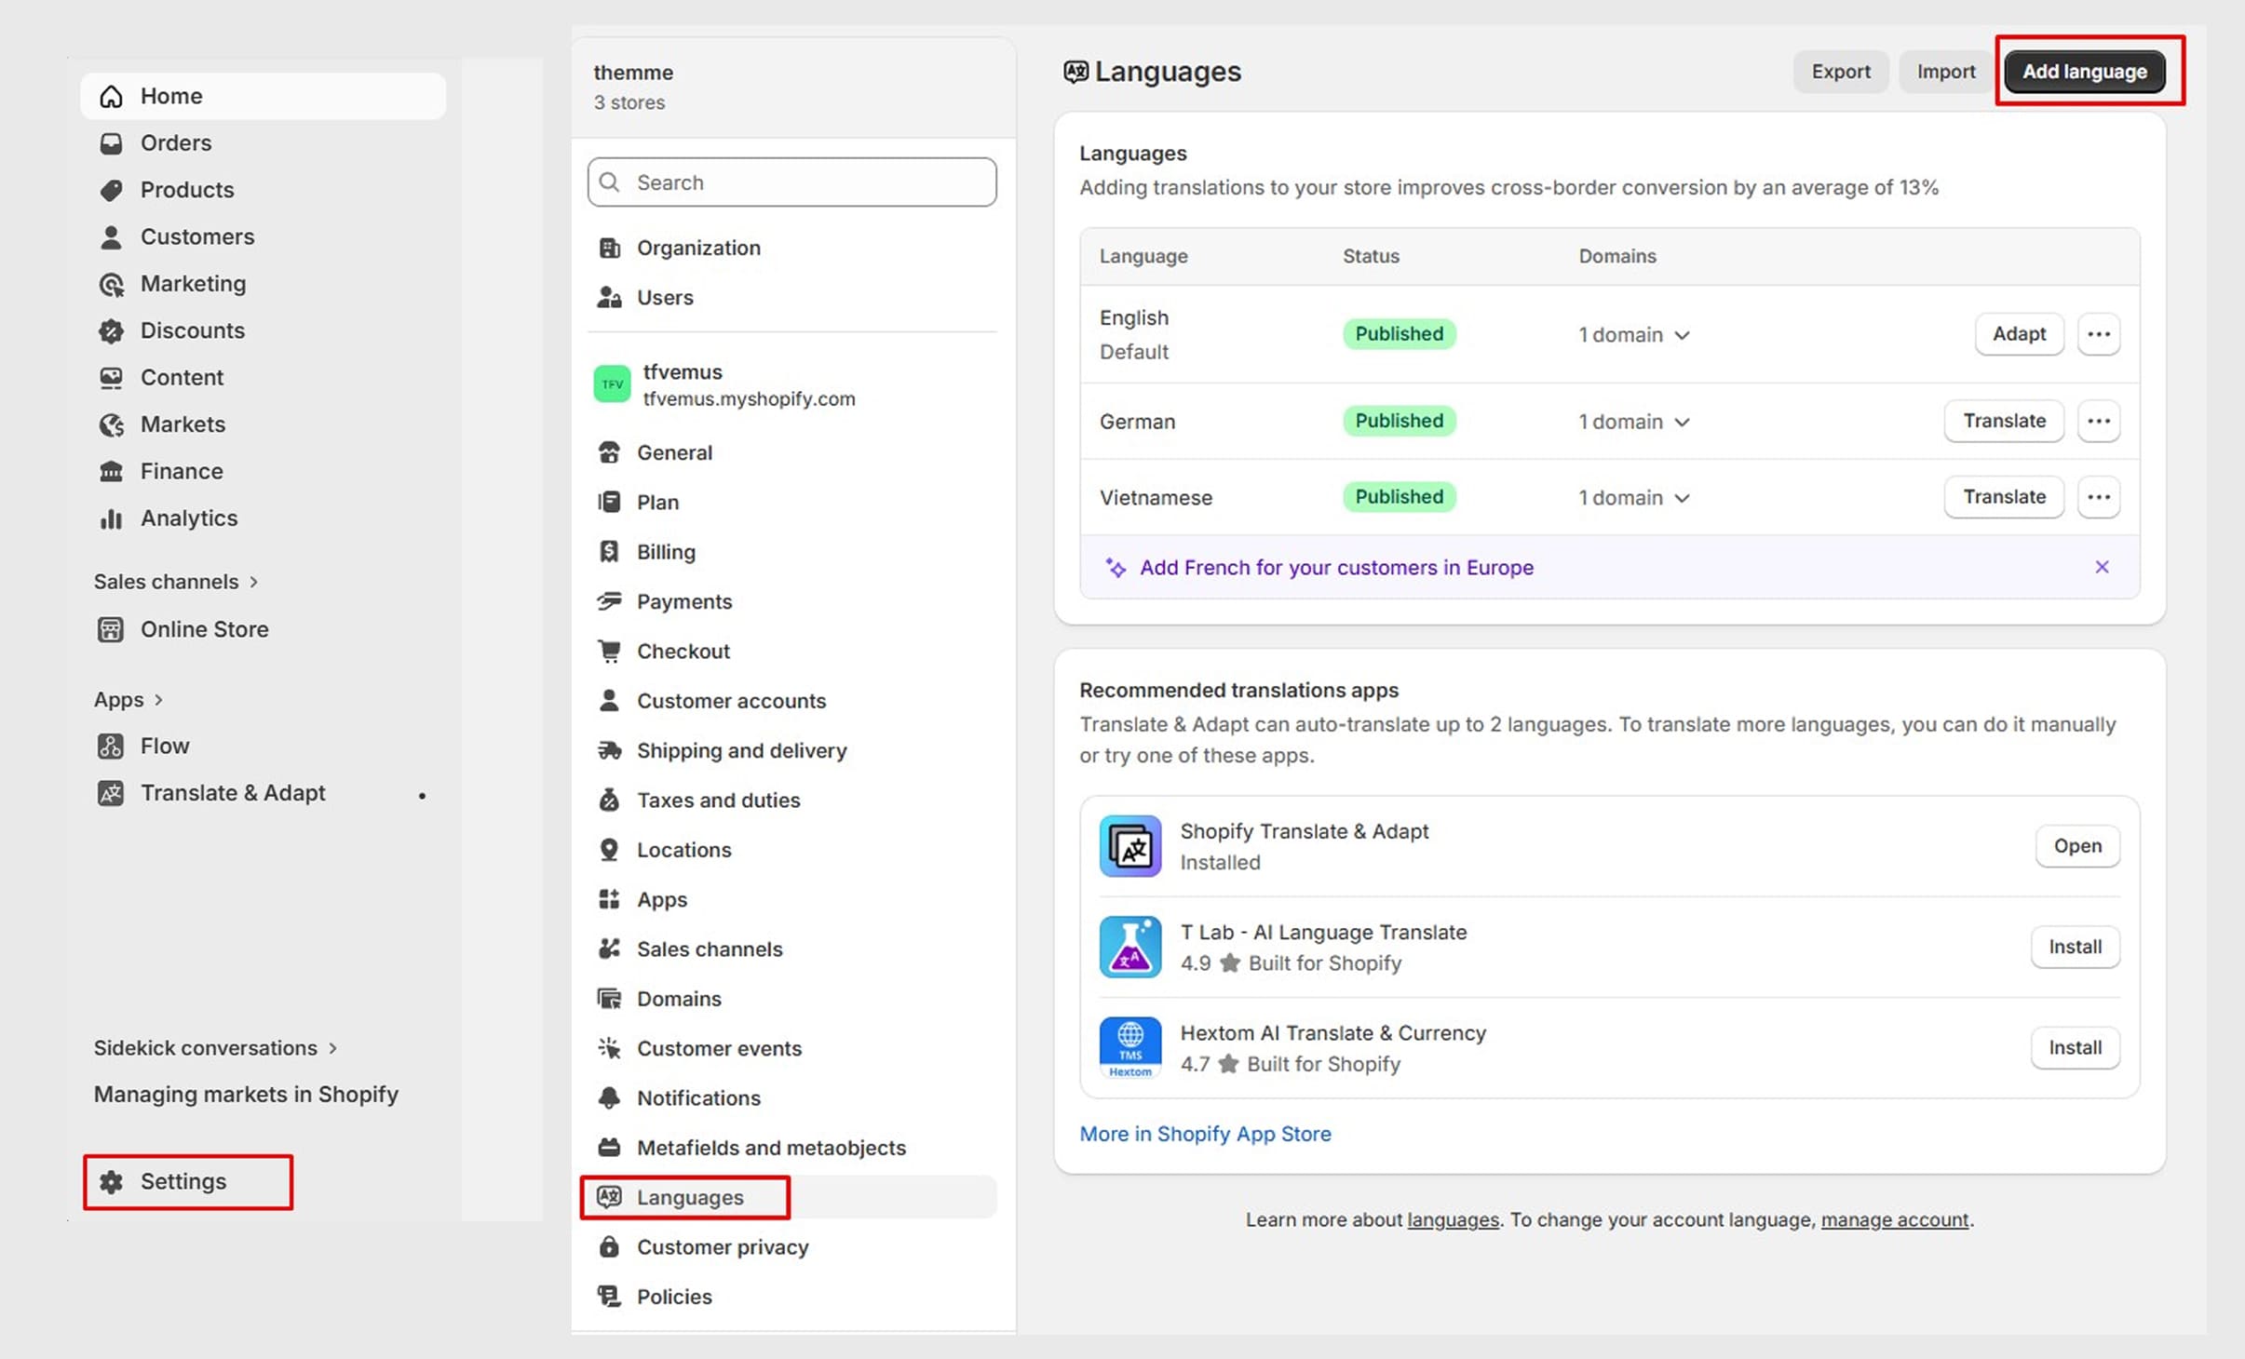Viewport: 2245px width, 1359px height.
Task: Click the Billing receipt icon
Action: pyautogui.click(x=609, y=551)
